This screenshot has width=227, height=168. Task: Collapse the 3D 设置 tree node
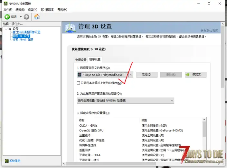coord(6,29)
